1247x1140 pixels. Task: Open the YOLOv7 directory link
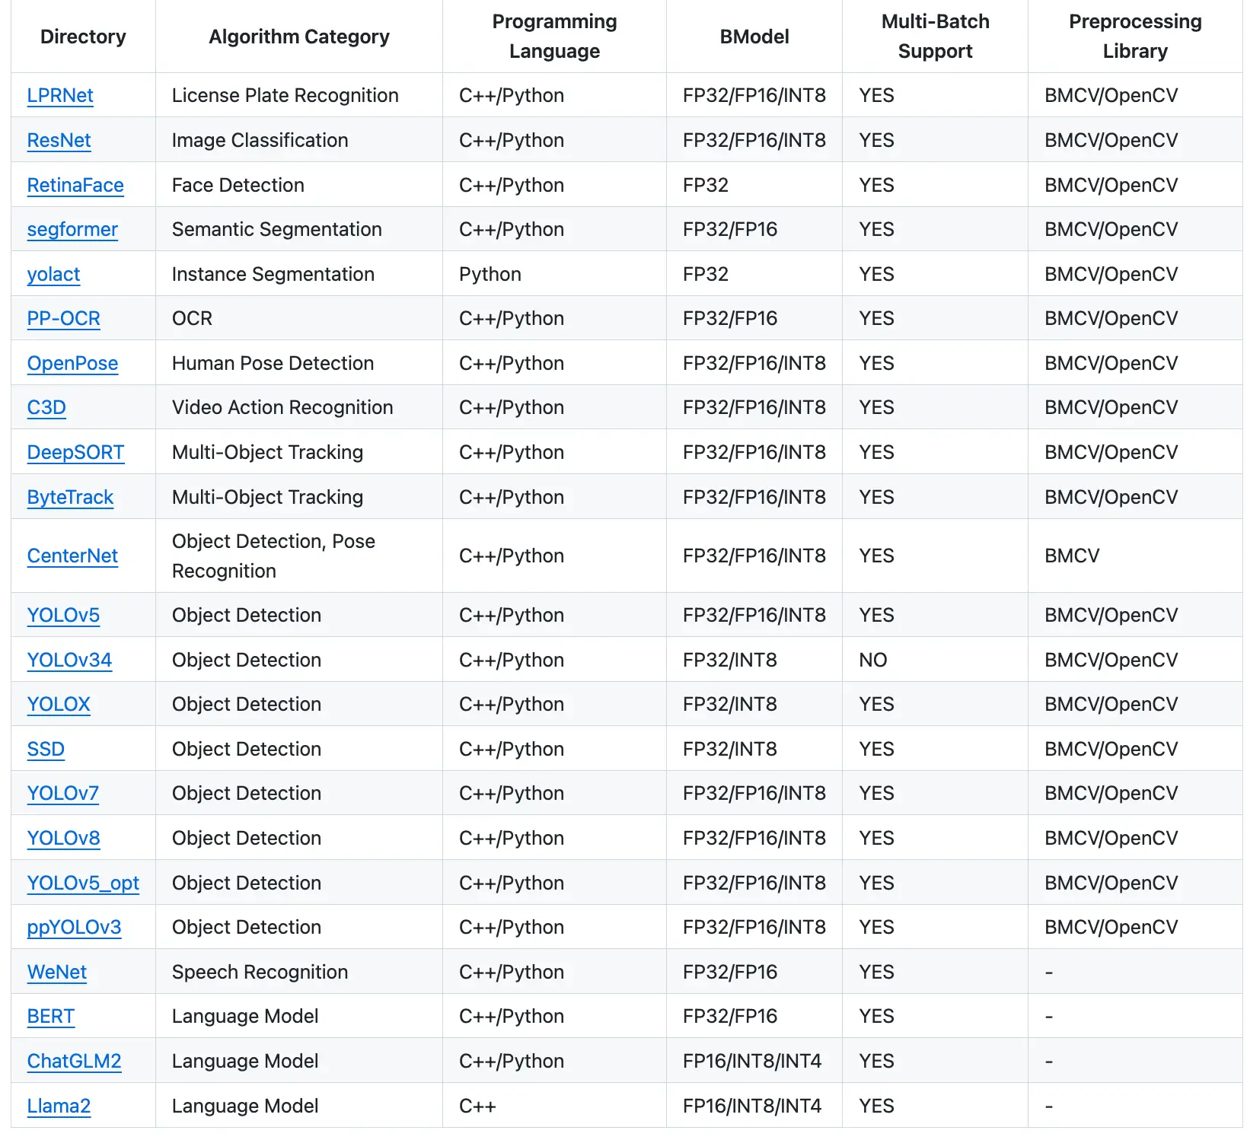[63, 793]
